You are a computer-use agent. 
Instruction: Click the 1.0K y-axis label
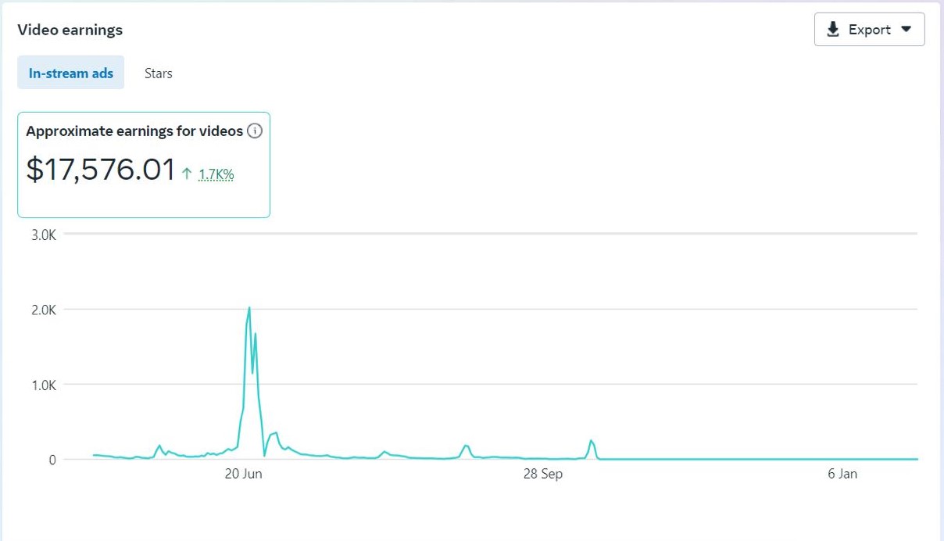(x=43, y=385)
